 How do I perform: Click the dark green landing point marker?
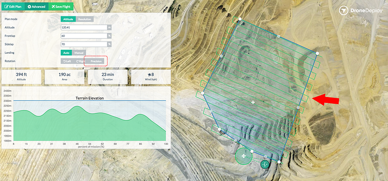pyautogui.click(x=265, y=164)
